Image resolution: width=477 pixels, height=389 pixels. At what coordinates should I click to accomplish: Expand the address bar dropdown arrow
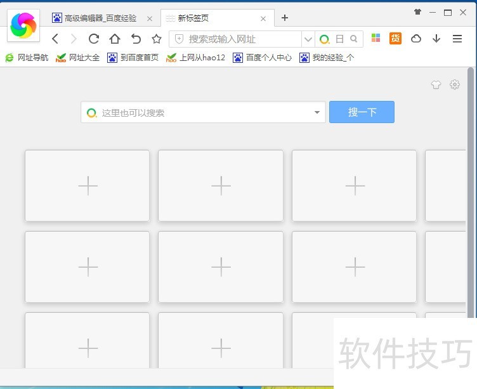pyautogui.click(x=308, y=39)
